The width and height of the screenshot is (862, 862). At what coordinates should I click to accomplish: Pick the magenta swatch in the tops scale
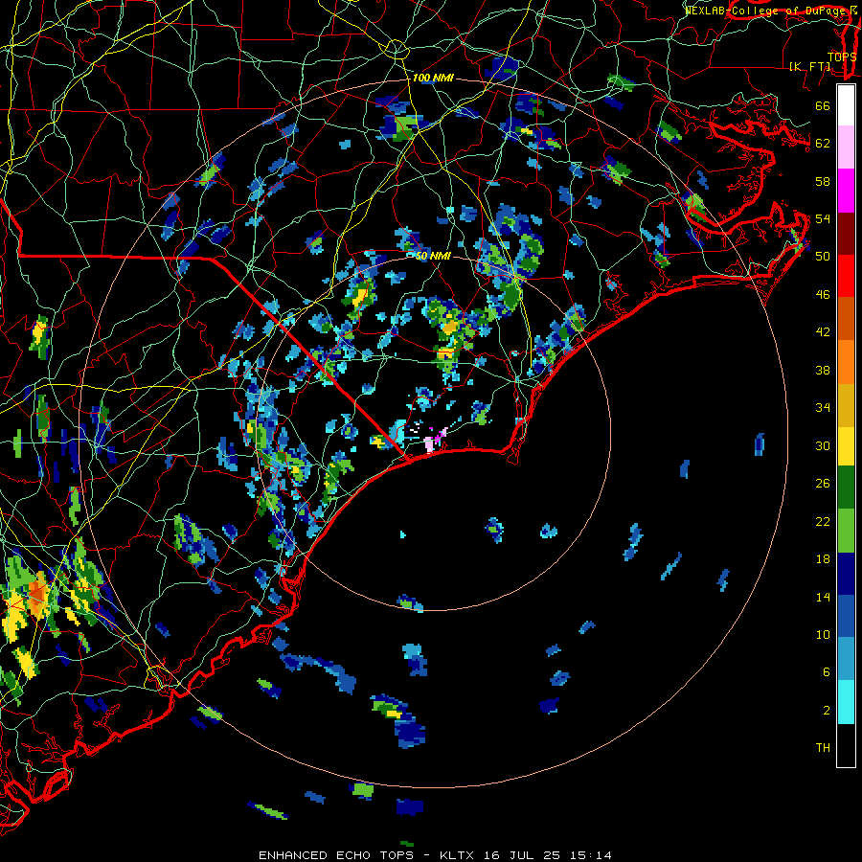(846, 191)
